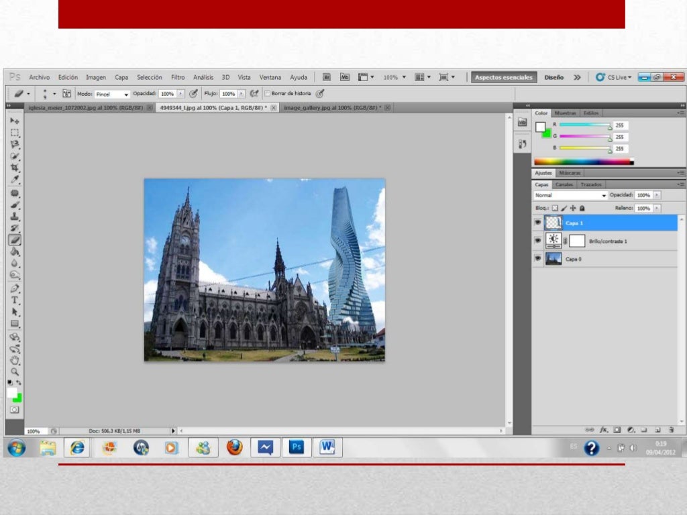
Task: Open the brush preset picker arrow
Action: point(54,94)
